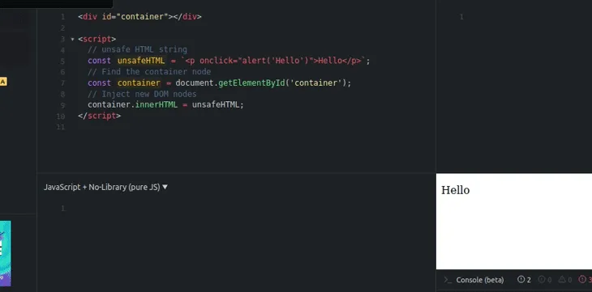Screen dimensions: 592x292
Task: Click innerHTML on line 9
Action: click(x=157, y=104)
